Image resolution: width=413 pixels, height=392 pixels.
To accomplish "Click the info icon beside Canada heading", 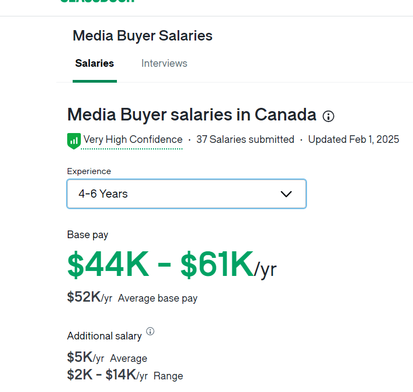I will point(328,116).
